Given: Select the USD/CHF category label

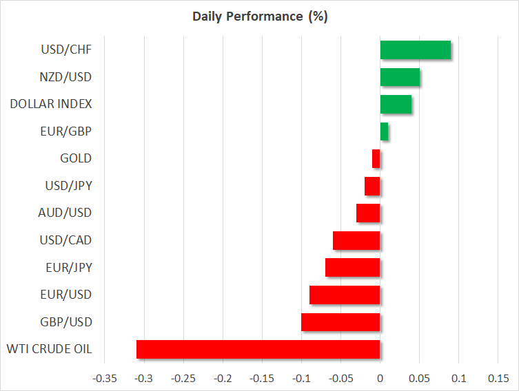Looking at the screenshot, I should pyautogui.click(x=68, y=50).
